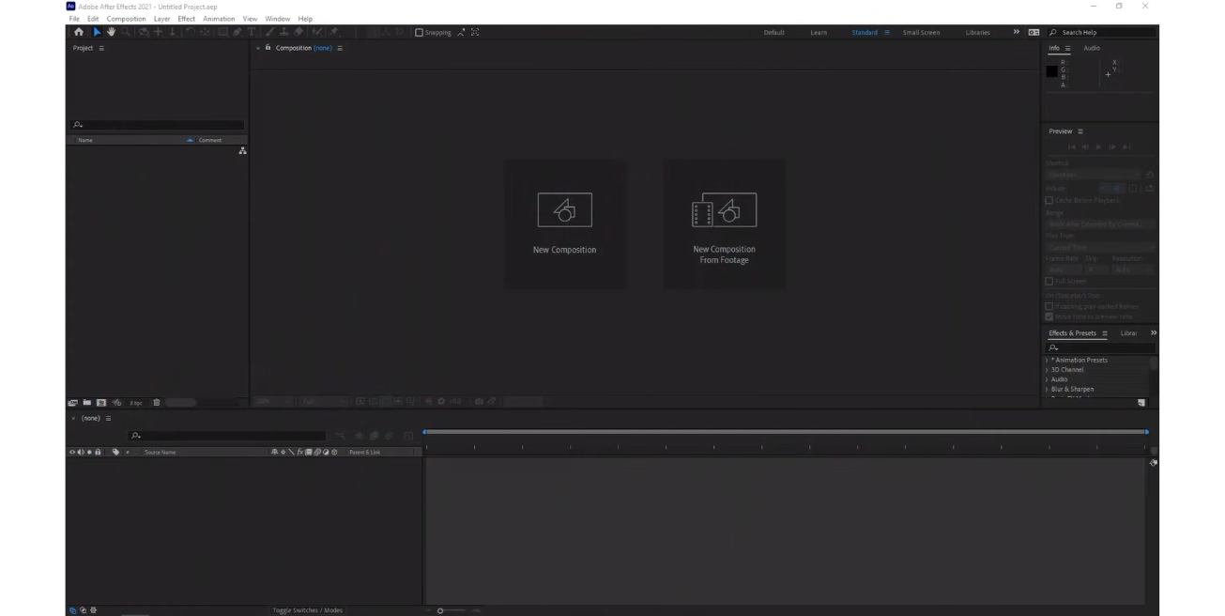1225x616 pixels.
Task: Open Effects & Presets panel menu
Action: (1104, 333)
